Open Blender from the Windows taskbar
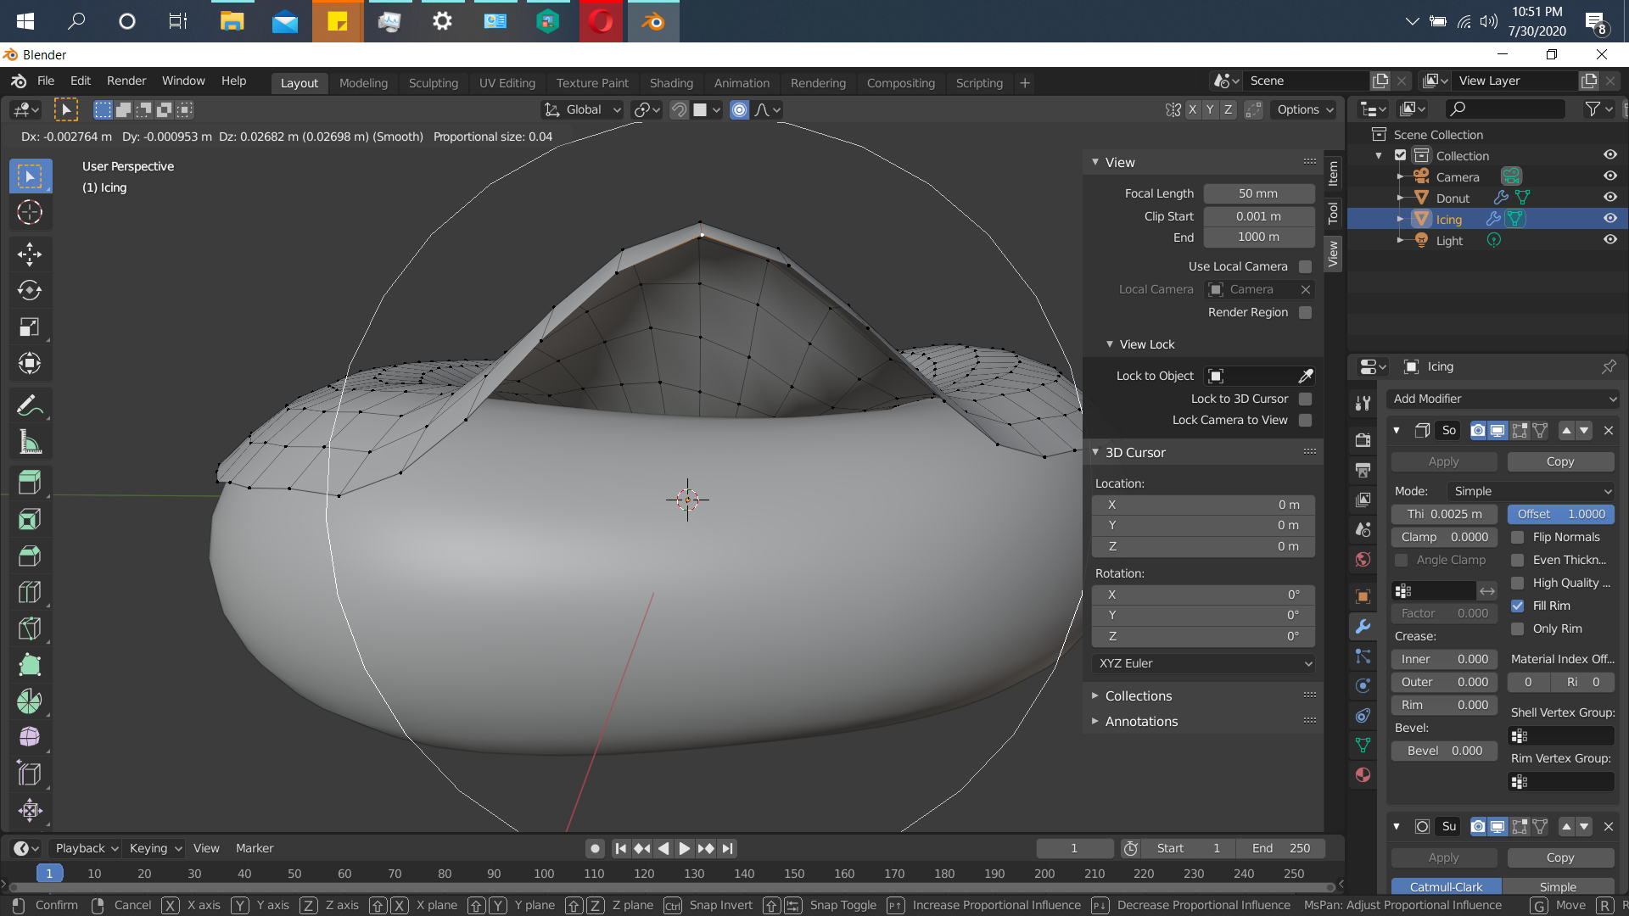The height and width of the screenshot is (916, 1629). tap(653, 21)
